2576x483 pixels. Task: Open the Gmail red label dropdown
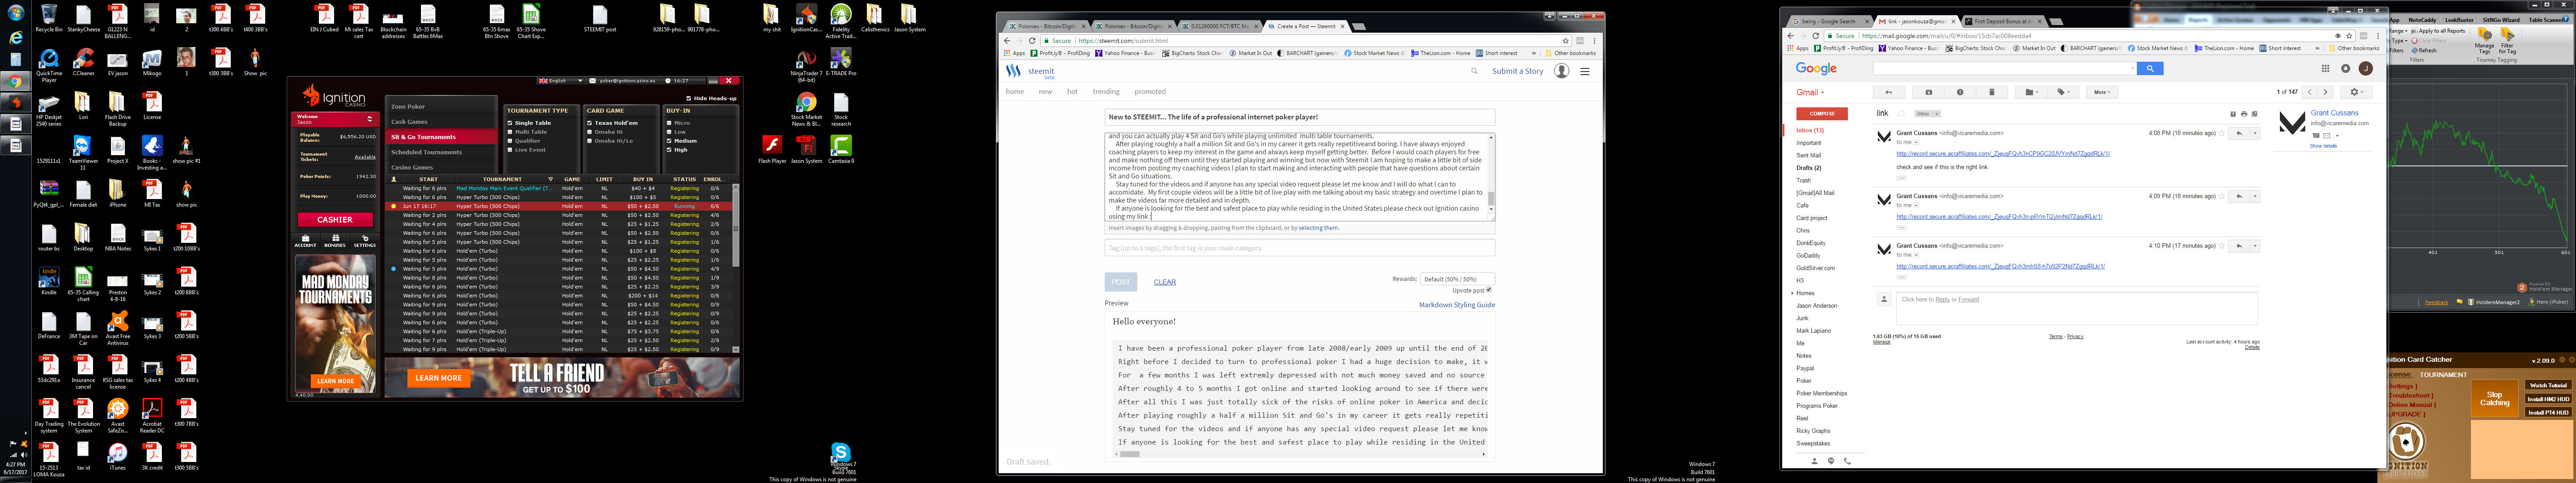[x=1811, y=92]
